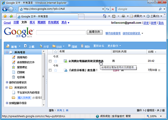The image size is (168, 120).
Task: Click the 搜尋文件 button
Action: pos(95,32)
